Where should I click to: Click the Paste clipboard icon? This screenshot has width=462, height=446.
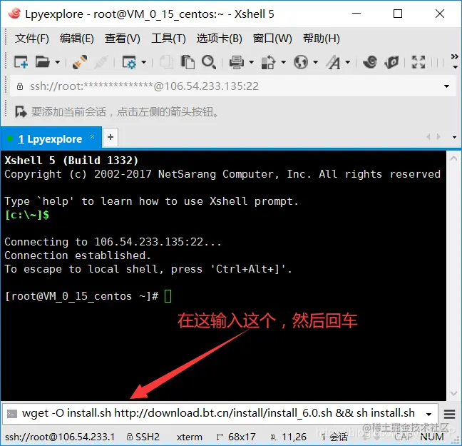tap(188, 62)
